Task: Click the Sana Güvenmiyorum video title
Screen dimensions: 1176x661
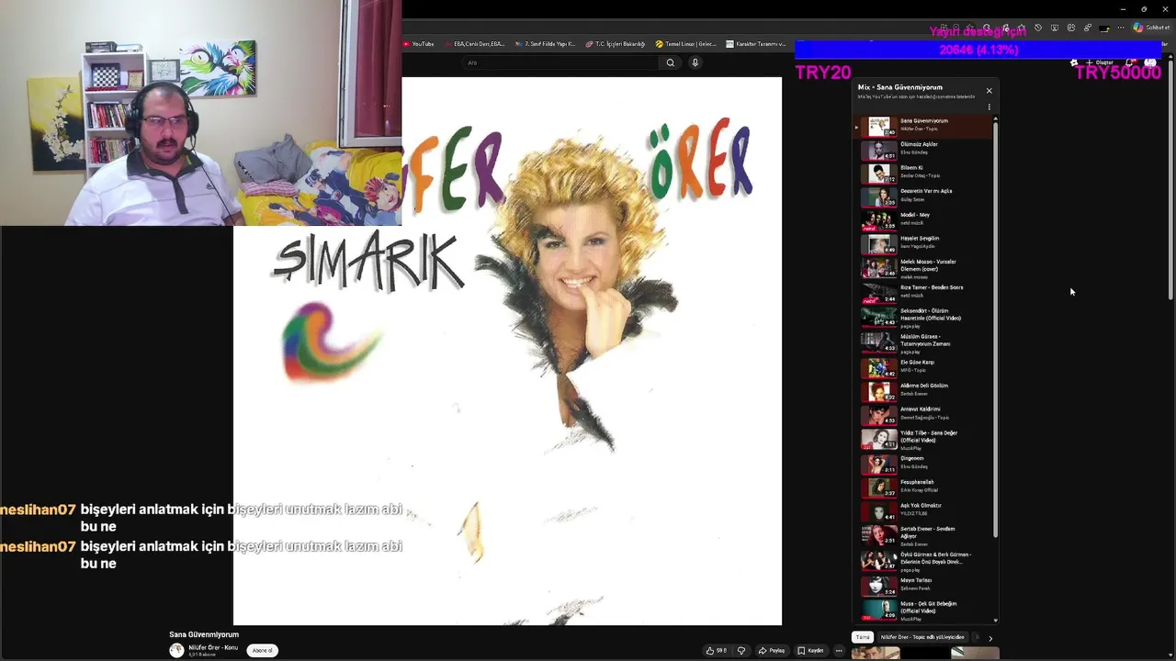Action: [204, 634]
